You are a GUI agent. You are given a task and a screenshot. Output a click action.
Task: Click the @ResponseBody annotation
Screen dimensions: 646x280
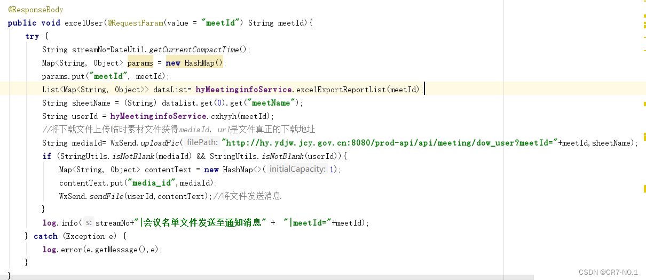[36, 10]
